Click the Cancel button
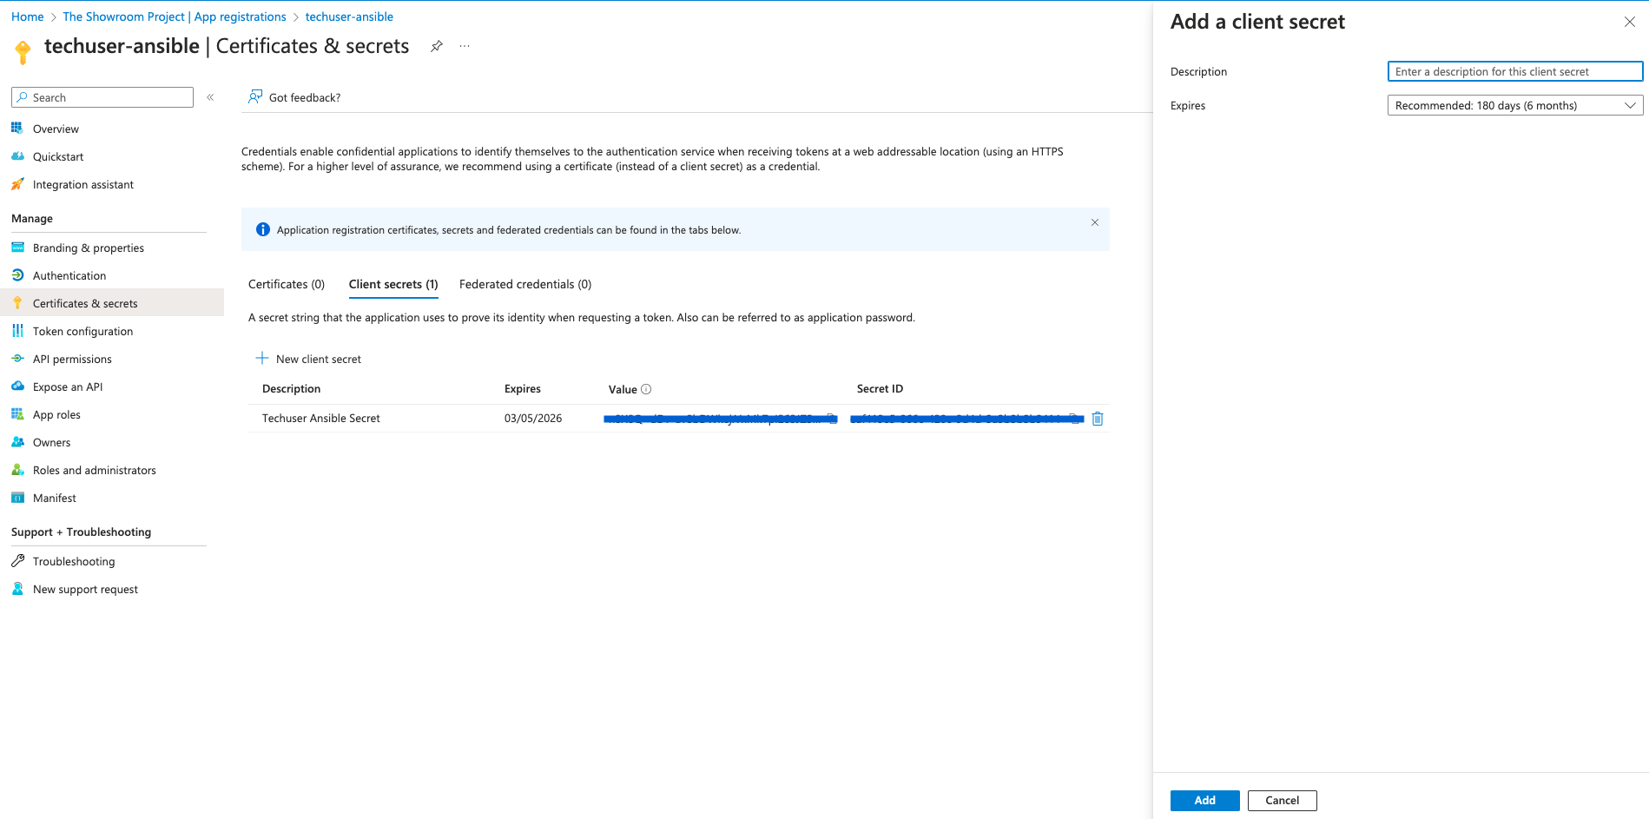 1283,801
